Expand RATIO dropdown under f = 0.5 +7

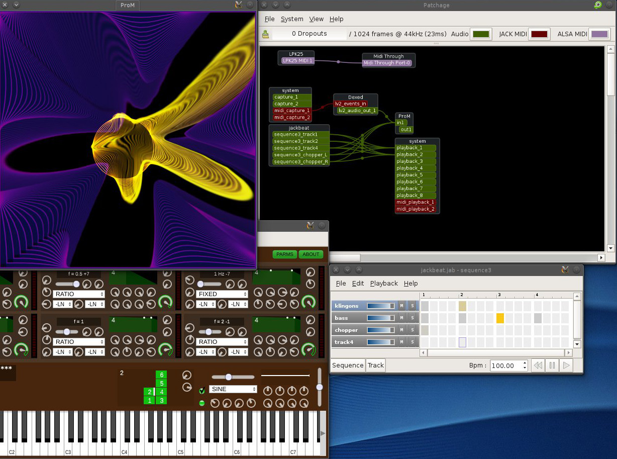tap(79, 294)
